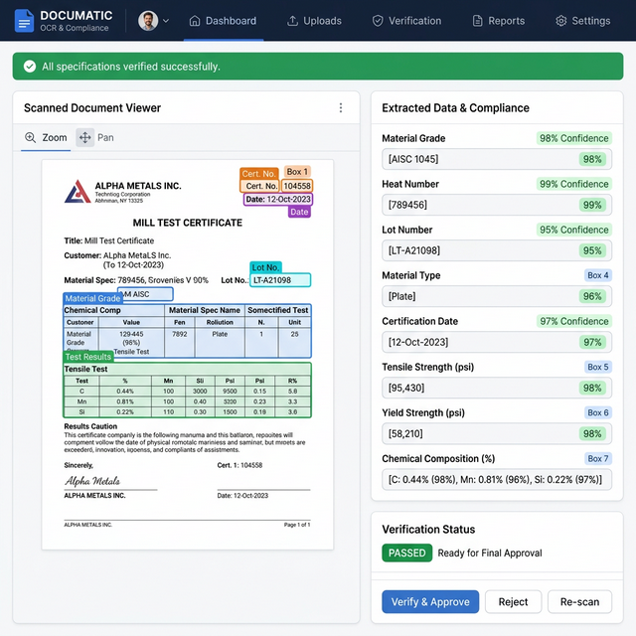Select the Zoom magnifier tool
The image size is (636, 636).
pos(31,137)
